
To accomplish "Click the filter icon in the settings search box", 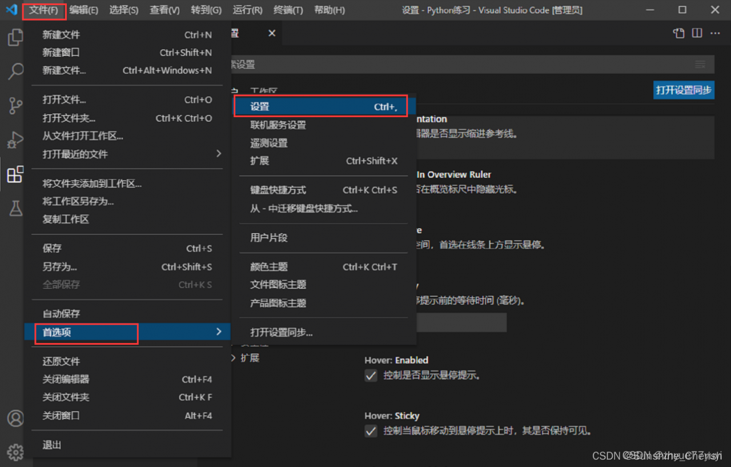I will (700, 65).
